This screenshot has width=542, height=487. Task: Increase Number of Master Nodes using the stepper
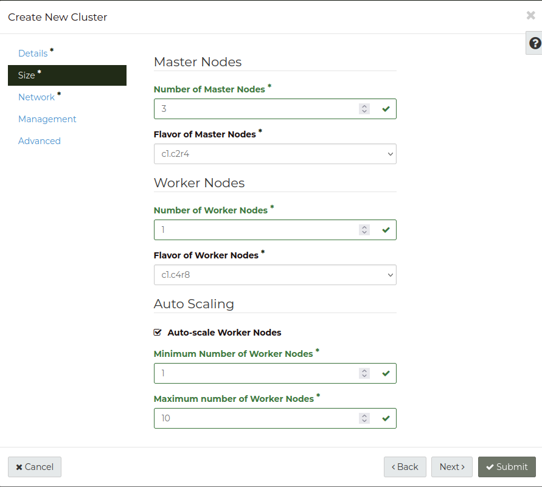(x=364, y=106)
